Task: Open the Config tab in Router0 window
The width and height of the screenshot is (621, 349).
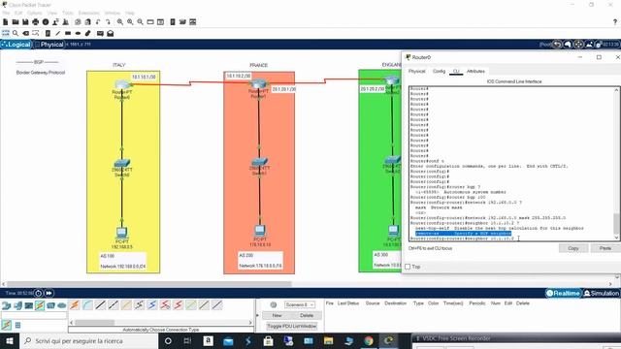Action: point(439,71)
